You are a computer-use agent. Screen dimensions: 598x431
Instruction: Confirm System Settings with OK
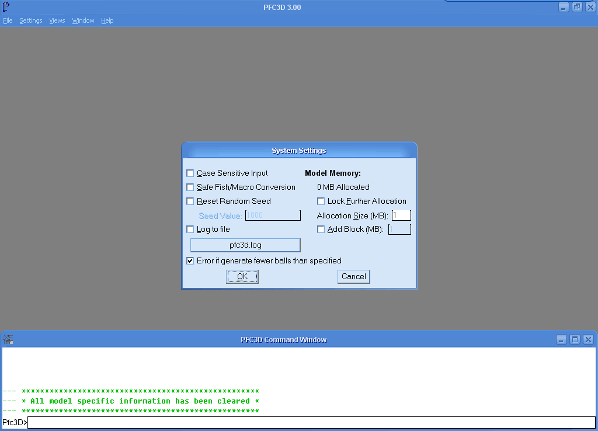tap(242, 276)
